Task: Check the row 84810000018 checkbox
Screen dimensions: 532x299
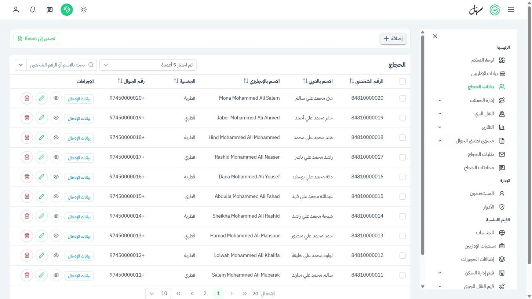Action: (402, 137)
